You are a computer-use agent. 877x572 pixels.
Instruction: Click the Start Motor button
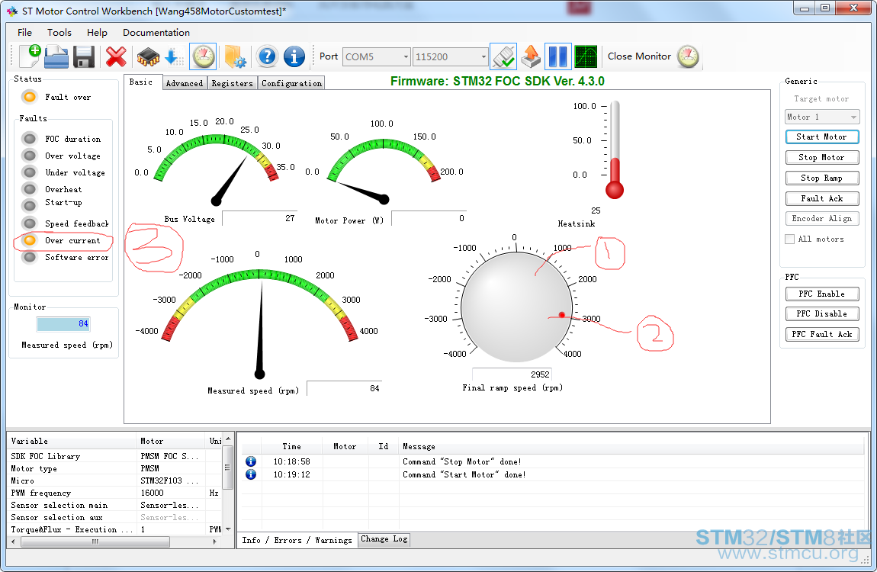pyautogui.click(x=821, y=137)
